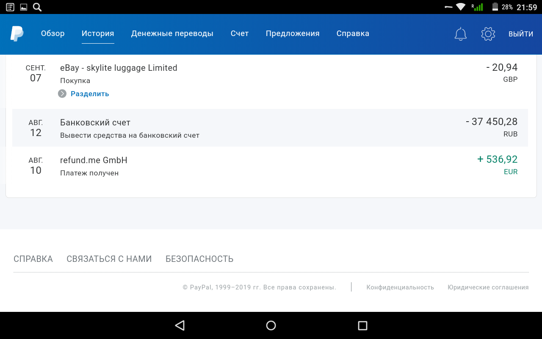Open Справка in the top navigation
Viewport: 542px width, 339px height.
coord(353,33)
